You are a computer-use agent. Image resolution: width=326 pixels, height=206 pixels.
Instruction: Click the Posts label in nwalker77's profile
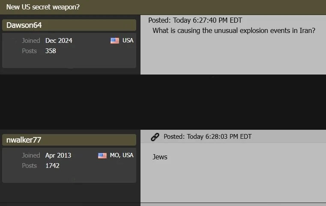[30, 166]
